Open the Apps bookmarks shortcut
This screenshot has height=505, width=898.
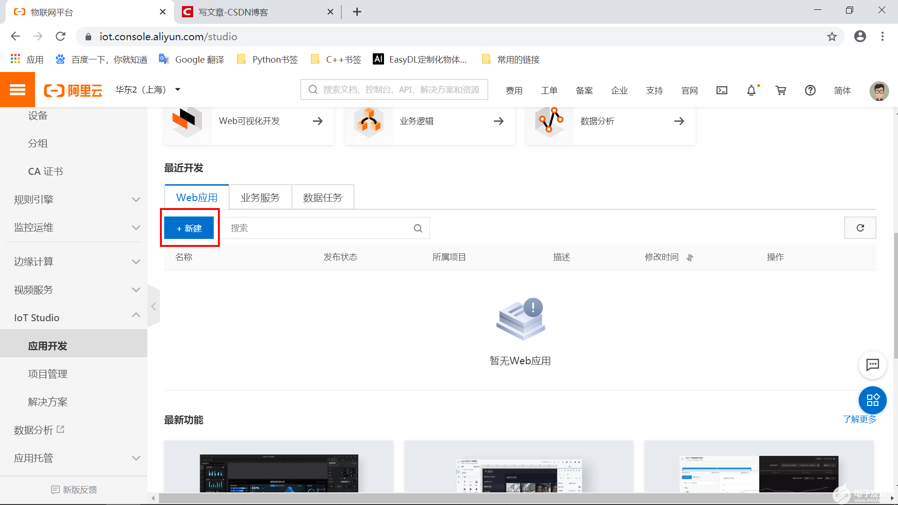tap(27, 59)
